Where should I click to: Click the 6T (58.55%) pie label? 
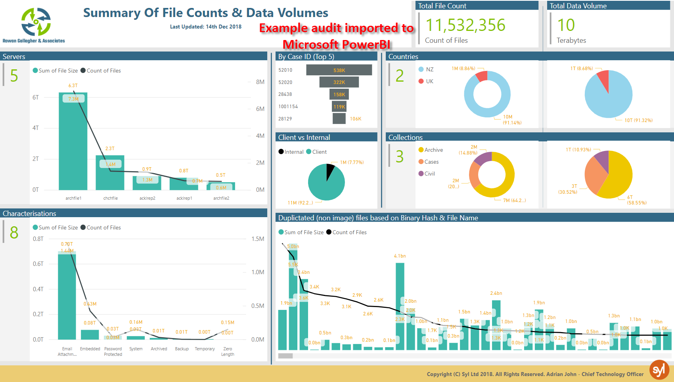click(636, 200)
